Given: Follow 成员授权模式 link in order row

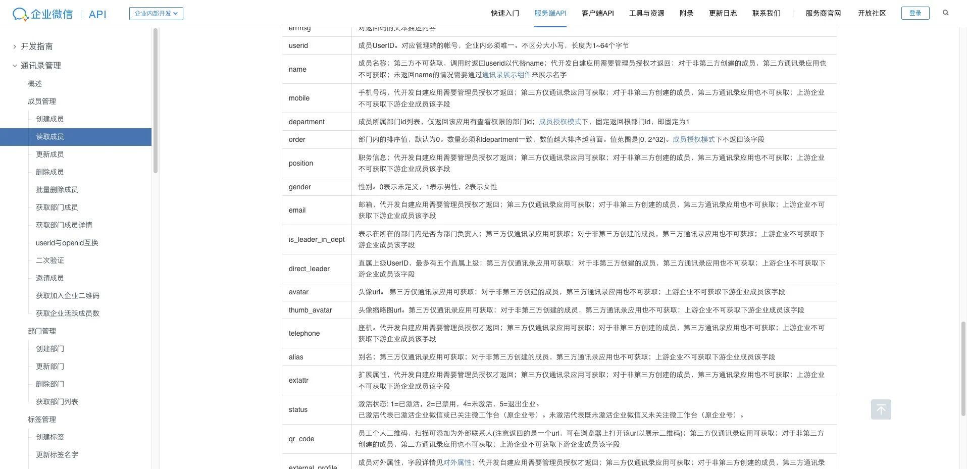Looking at the screenshot, I should (693, 139).
